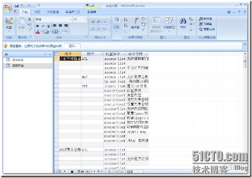Convert to Traditional Chinese (简转繁)

point(205,24)
